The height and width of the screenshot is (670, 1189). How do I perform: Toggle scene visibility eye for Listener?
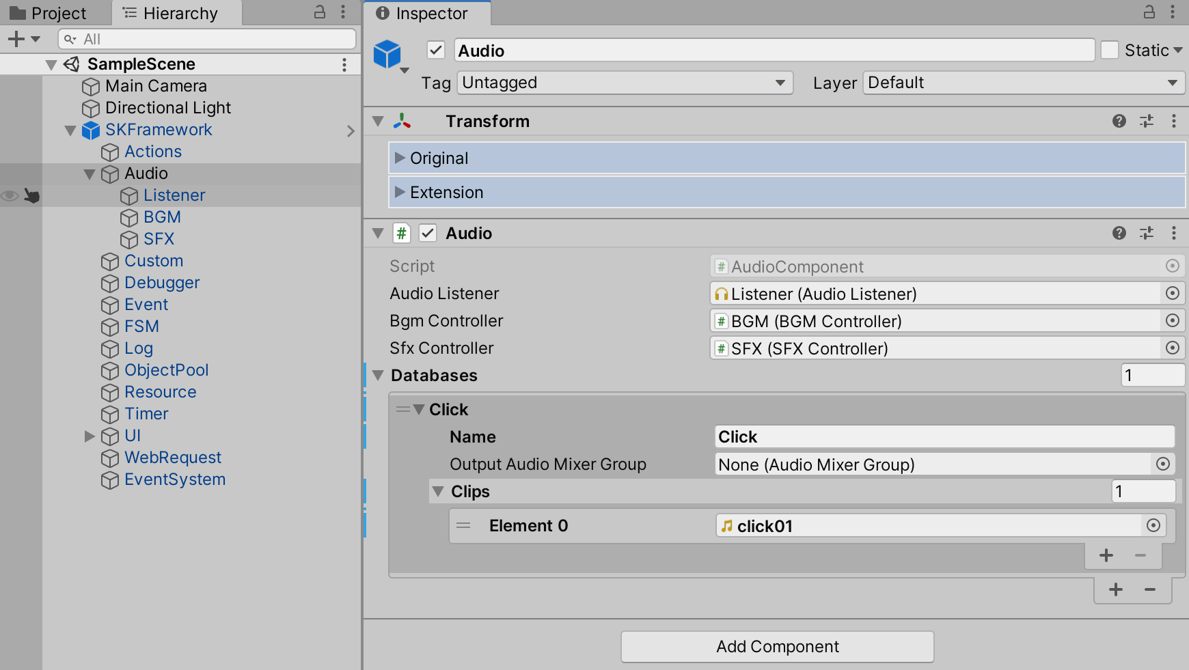coord(10,196)
